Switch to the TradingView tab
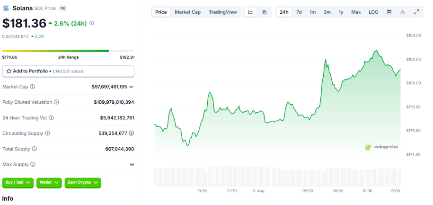 point(223,12)
